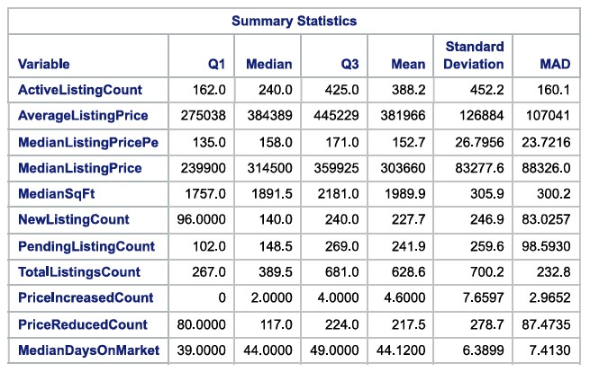Image resolution: width=590 pixels, height=372 pixels.
Task: Click the ActiveListingCount row label
Action: pos(76,91)
